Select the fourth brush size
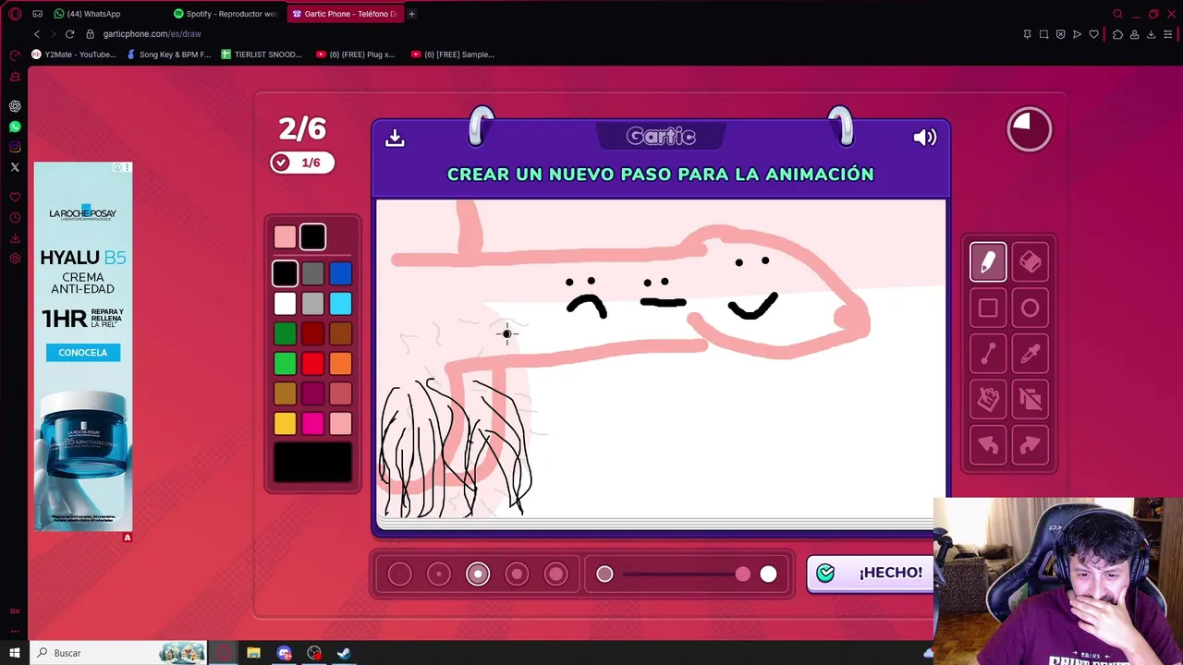The image size is (1183, 665). (x=517, y=574)
